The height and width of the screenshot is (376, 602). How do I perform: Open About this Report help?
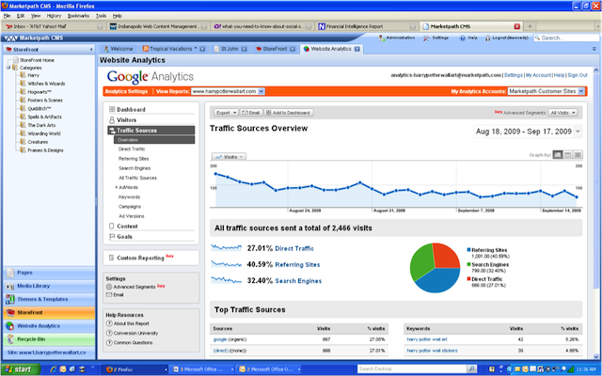click(131, 323)
